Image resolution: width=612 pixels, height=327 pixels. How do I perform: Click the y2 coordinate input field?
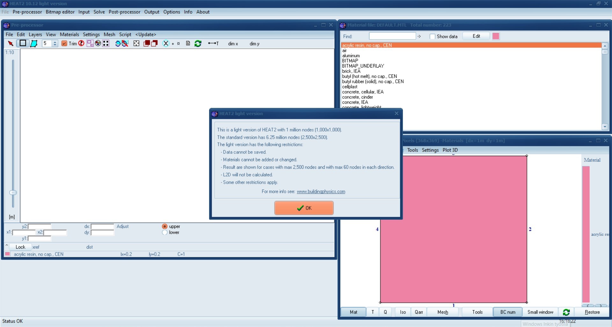pos(40,226)
